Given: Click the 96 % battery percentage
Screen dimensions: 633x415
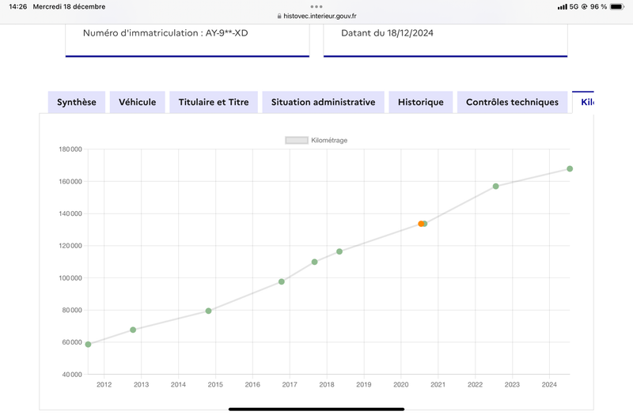Looking at the screenshot, I should pos(598,7).
